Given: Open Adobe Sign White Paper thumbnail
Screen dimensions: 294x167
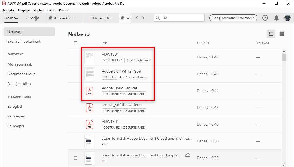Looking at the screenshot, I should click(90, 74).
